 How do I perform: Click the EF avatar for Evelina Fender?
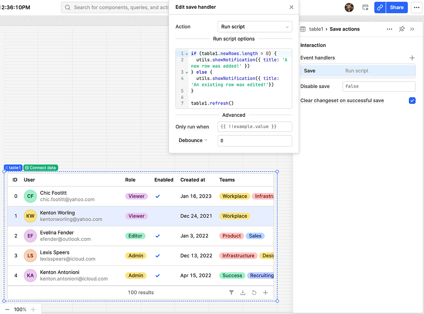[30, 236]
